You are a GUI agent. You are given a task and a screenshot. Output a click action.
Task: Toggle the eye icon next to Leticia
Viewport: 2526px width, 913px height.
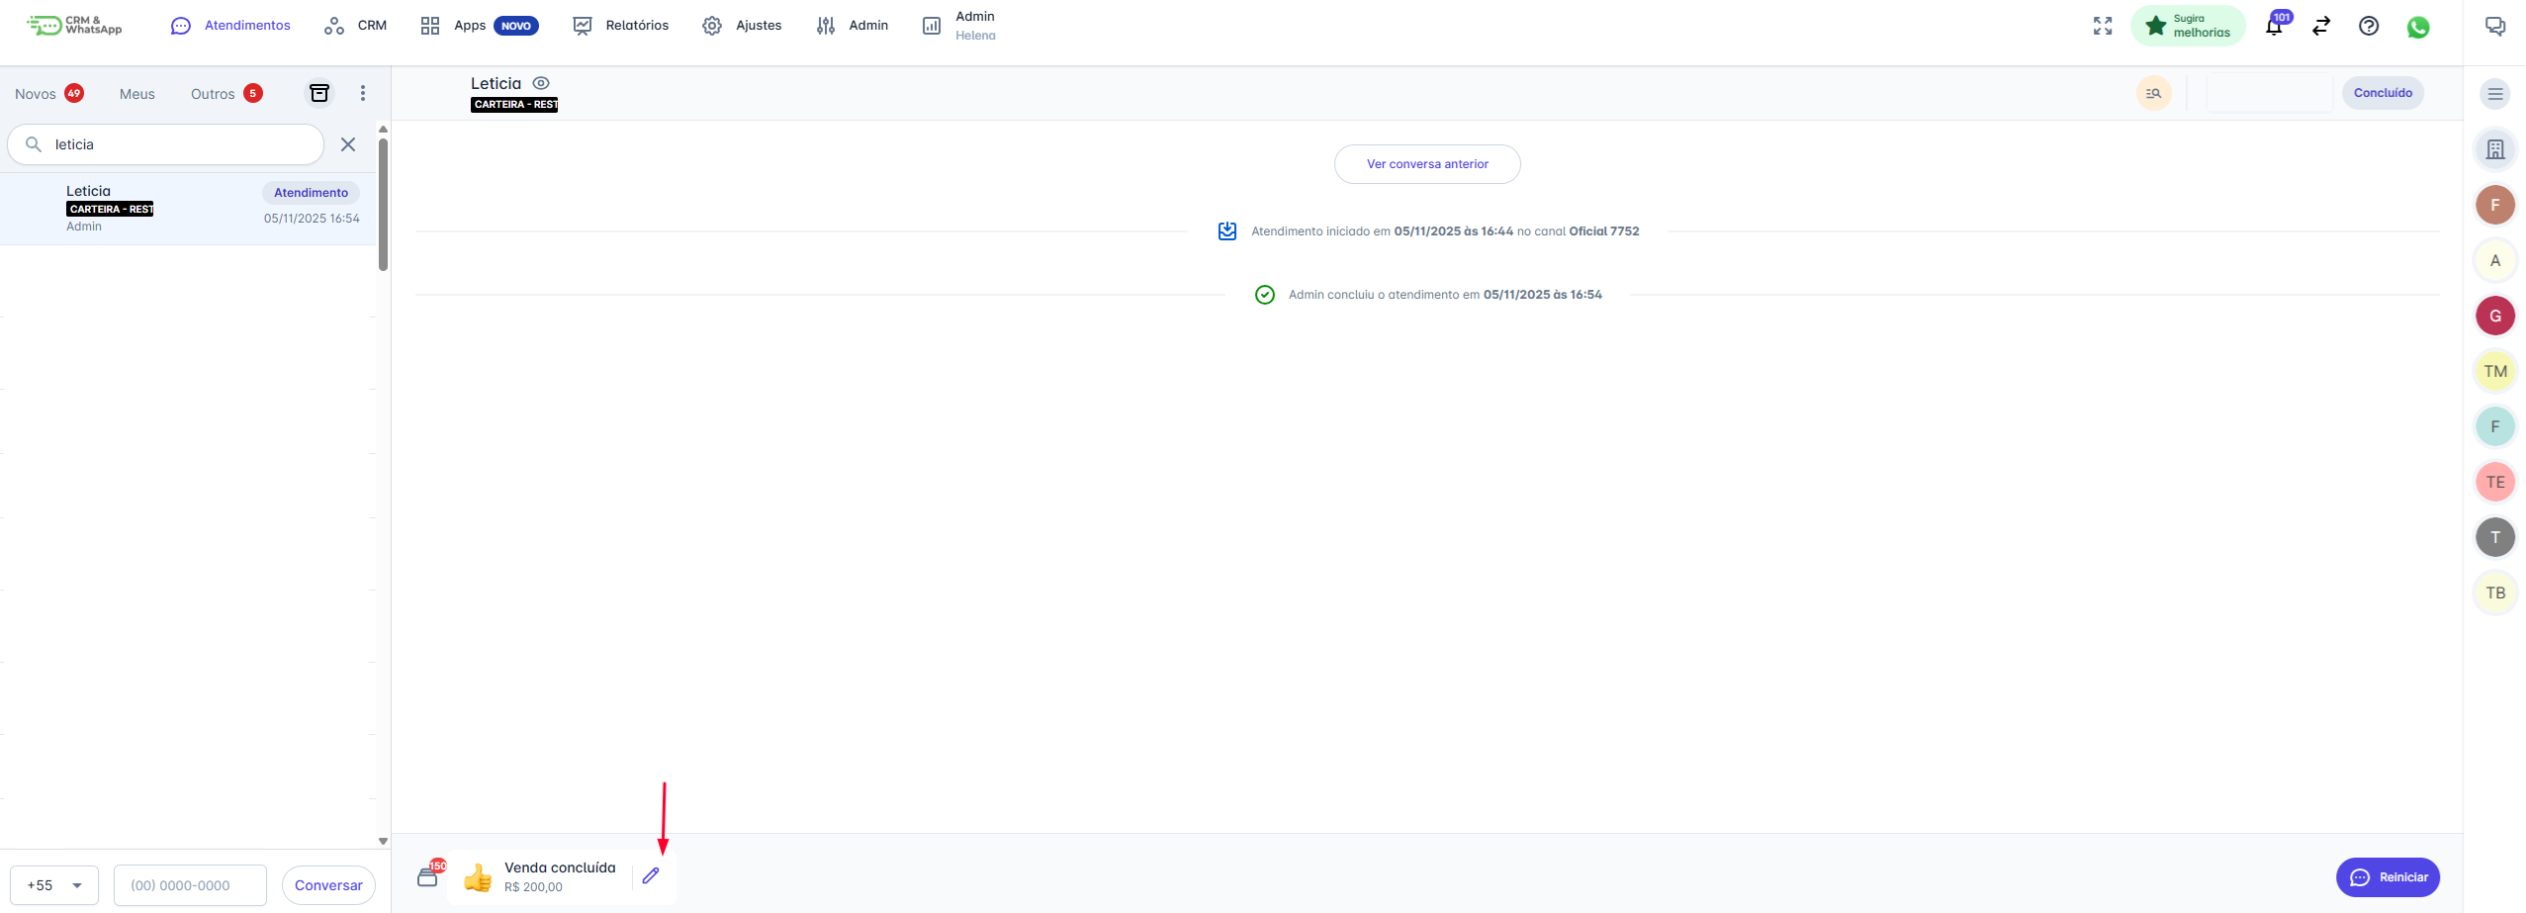(x=541, y=83)
